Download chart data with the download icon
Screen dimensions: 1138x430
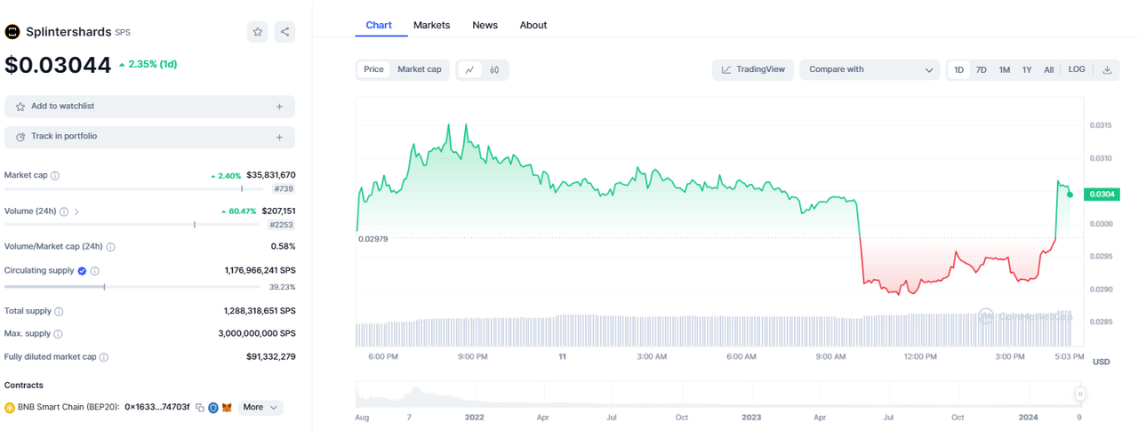tap(1107, 69)
